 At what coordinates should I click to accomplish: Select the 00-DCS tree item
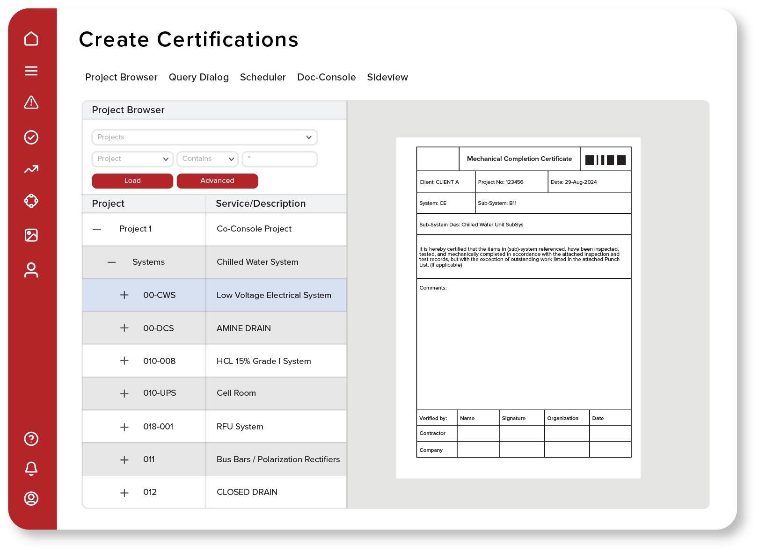click(x=159, y=328)
